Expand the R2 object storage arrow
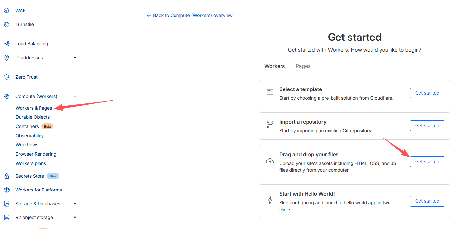This screenshot has width=457, height=229. click(x=75, y=217)
